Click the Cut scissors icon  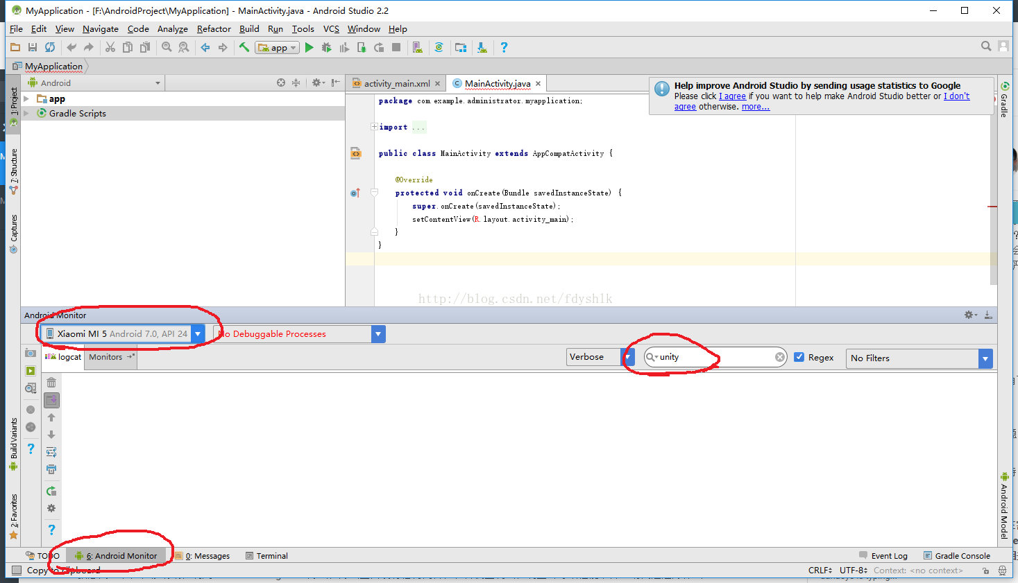click(x=110, y=47)
